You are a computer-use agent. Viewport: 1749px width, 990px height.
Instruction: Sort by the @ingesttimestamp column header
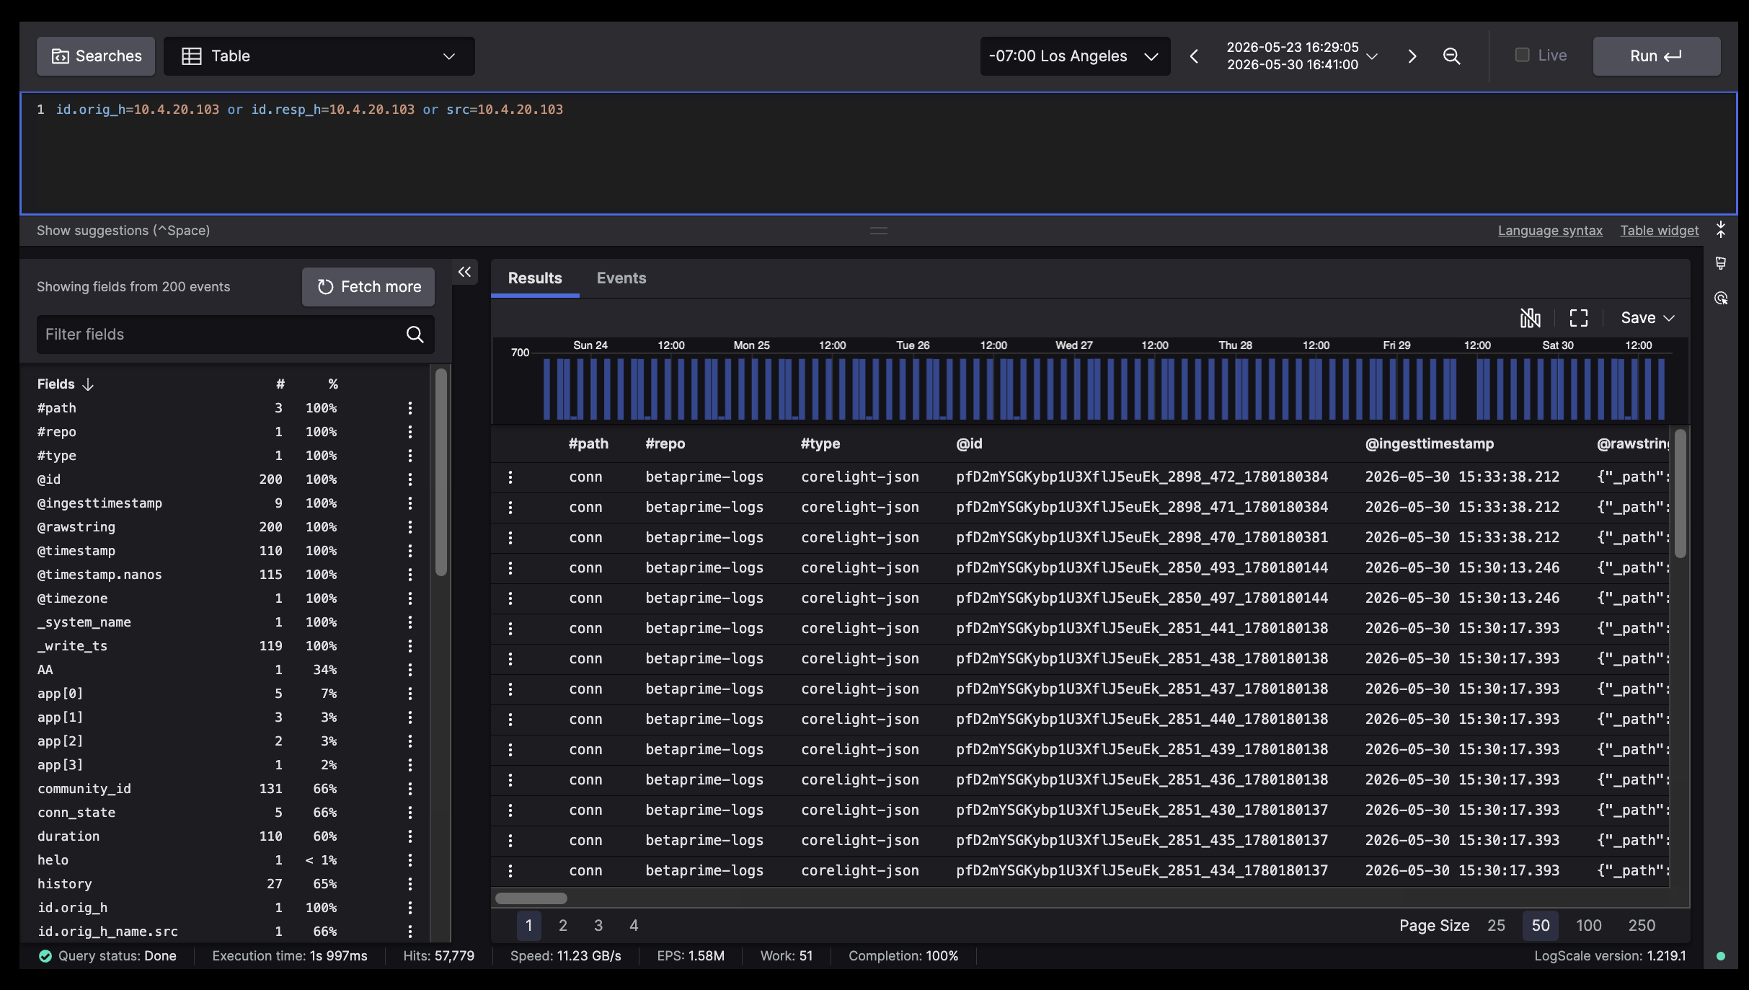click(1429, 443)
